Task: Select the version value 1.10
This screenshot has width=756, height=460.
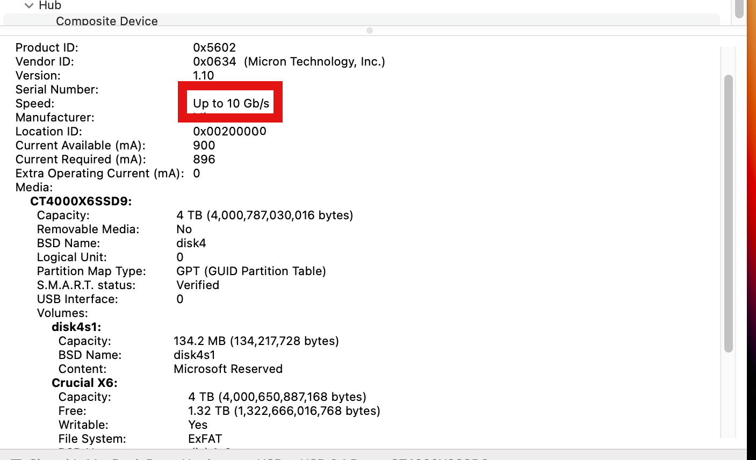Action: [204, 76]
